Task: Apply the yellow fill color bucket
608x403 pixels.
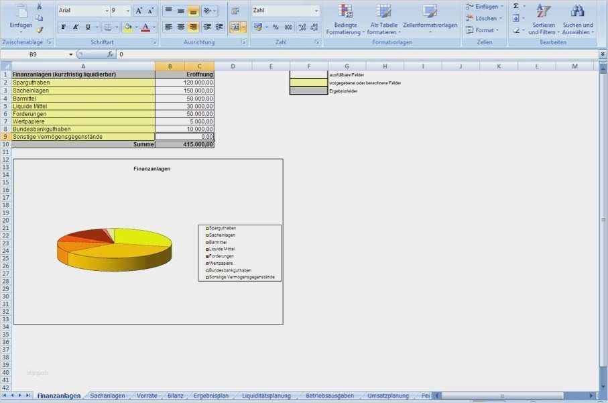Action: pos(127,27)
